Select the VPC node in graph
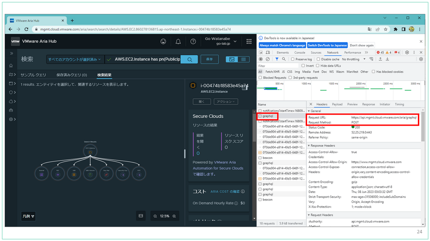This screenshot has width=430, height=241. pyautogui.click(x=139, y=174)
